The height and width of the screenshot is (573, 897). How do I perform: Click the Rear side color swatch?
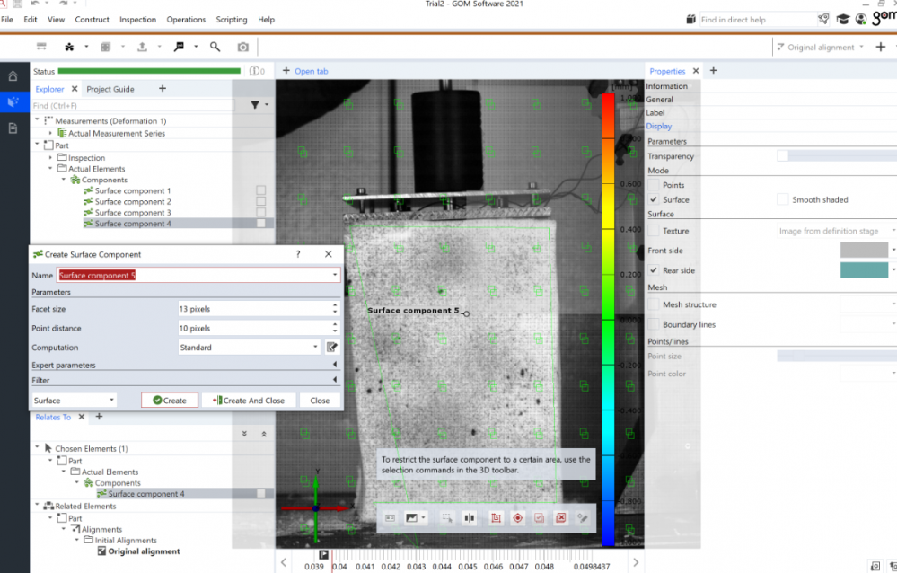tap(863, 270)
